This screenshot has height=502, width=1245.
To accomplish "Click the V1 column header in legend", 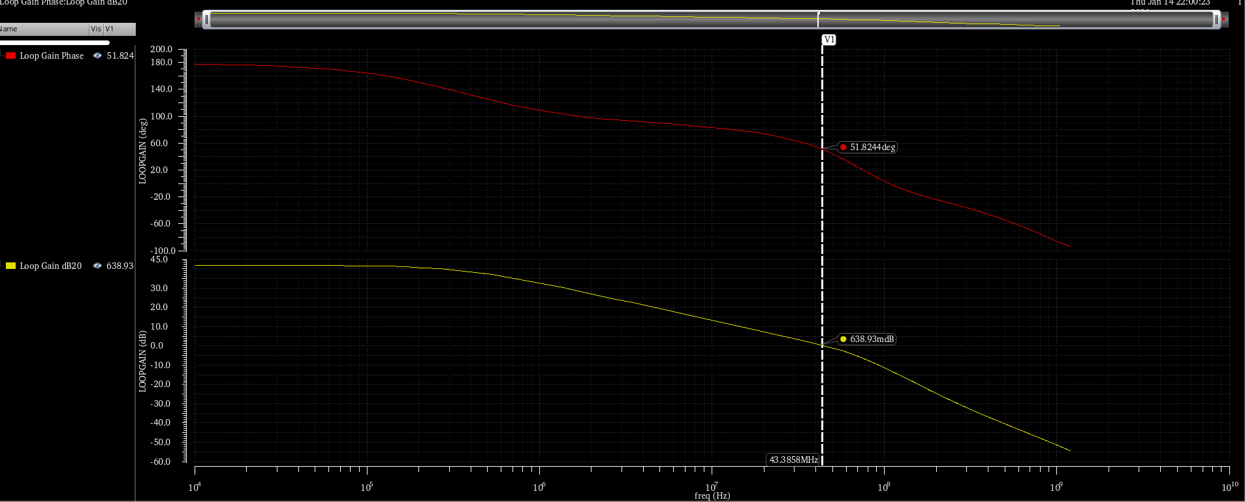I will (x=119, y=29).
